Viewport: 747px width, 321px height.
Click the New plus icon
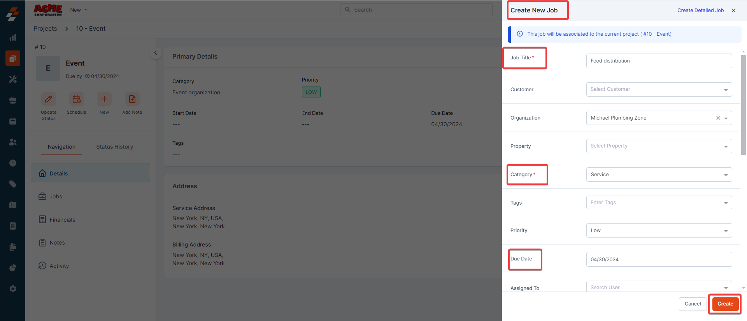click(x=104, y=99)
